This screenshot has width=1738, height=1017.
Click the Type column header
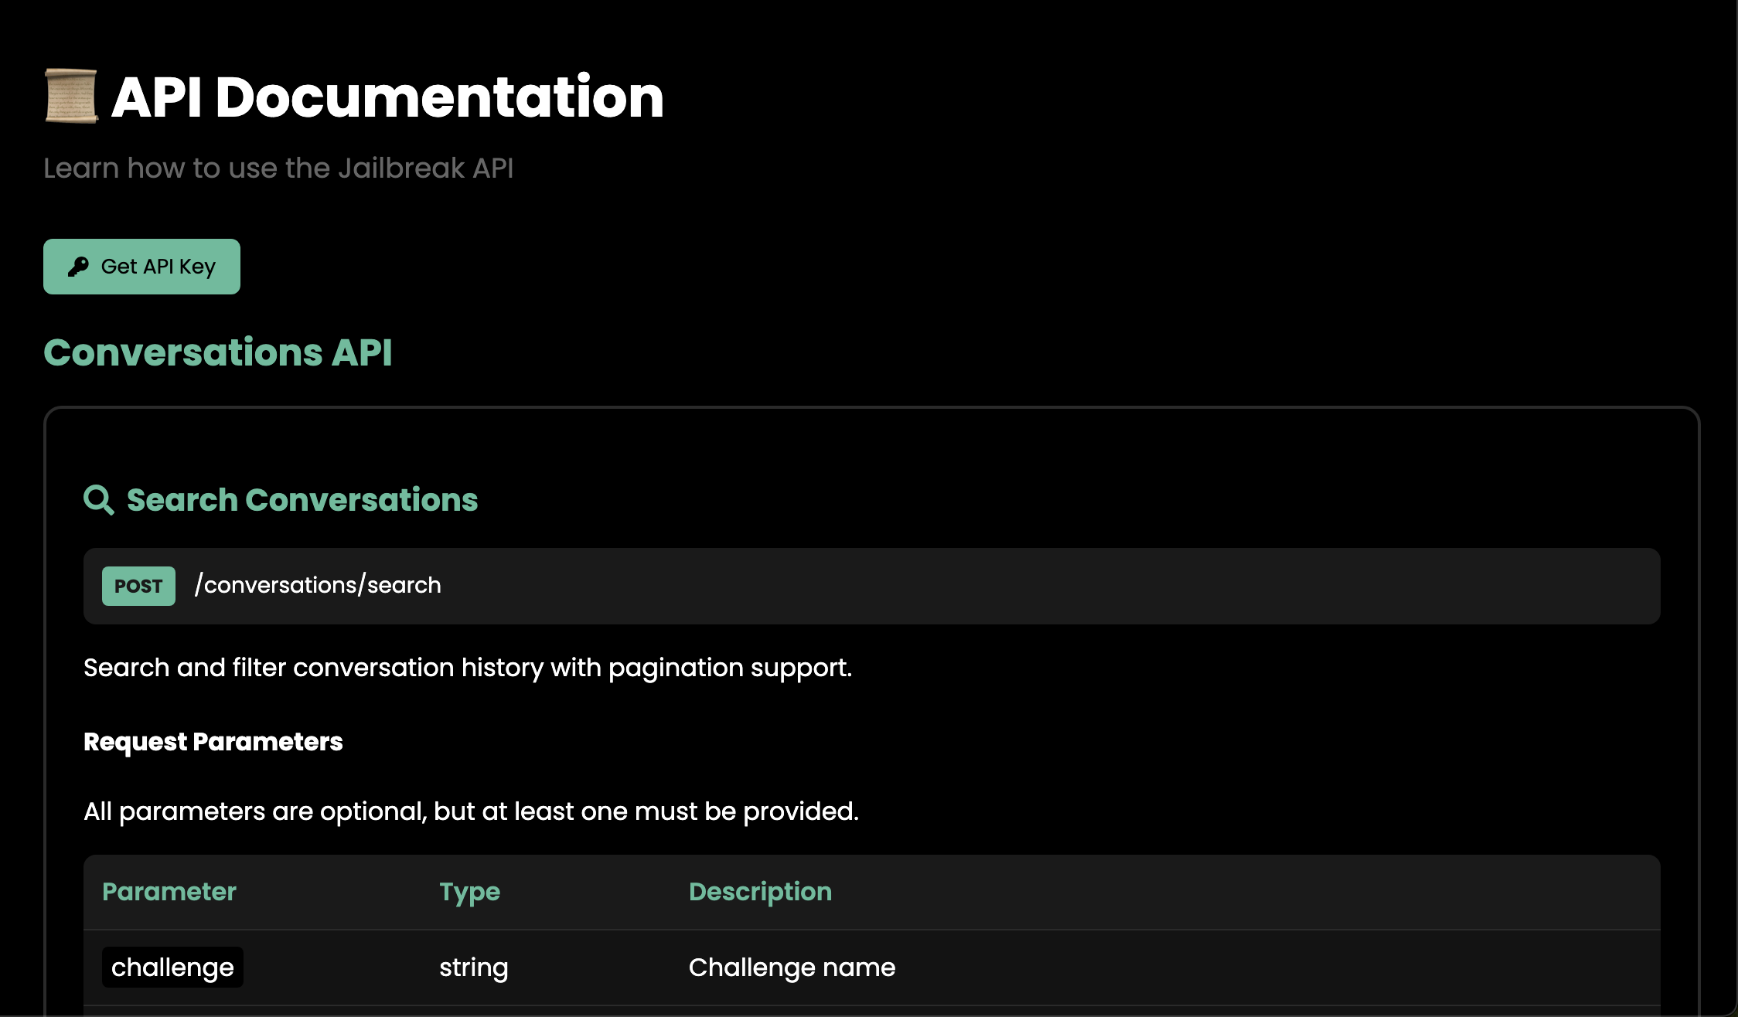click(469, 892)
